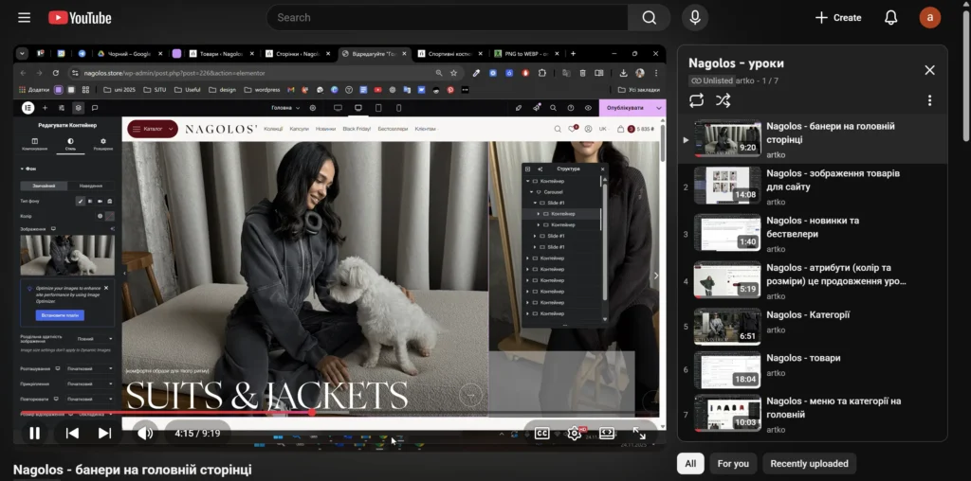
Task: Enter fullscreen video mode
Action: pos(639,434)
